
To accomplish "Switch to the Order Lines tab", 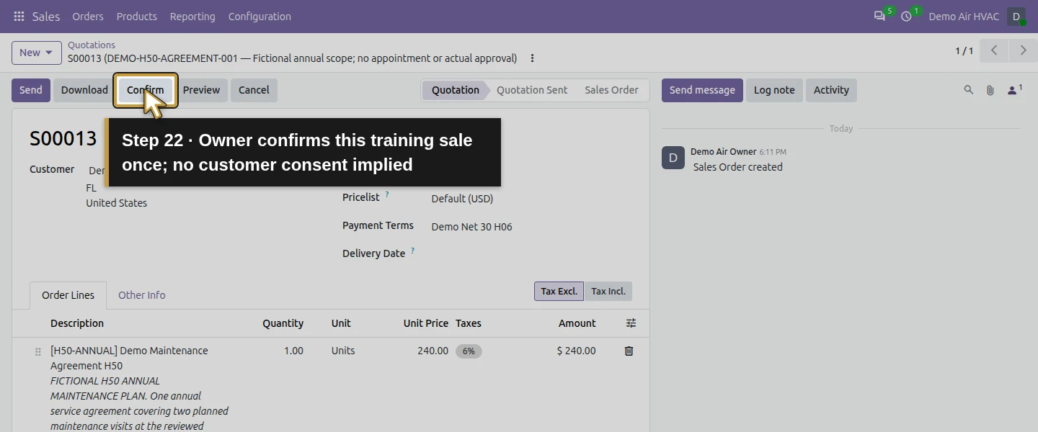I will 68,295.
